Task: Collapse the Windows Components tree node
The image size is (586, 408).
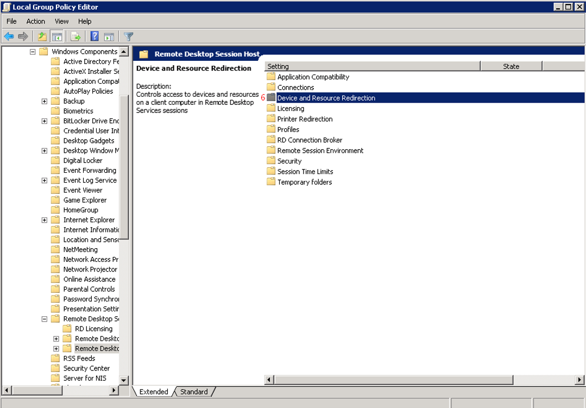Action: 33,52
